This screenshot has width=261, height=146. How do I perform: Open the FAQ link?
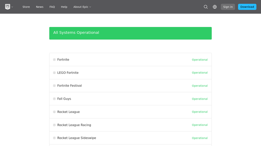[x=52, y=7]
